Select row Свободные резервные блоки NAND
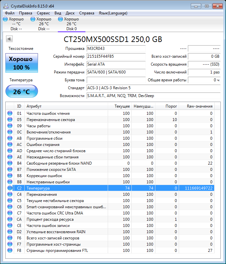226x264 pixels. 110,163
